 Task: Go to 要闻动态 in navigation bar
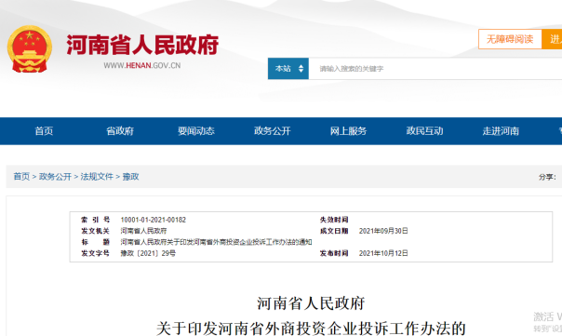pyautogui.click(x=196, y=131)
